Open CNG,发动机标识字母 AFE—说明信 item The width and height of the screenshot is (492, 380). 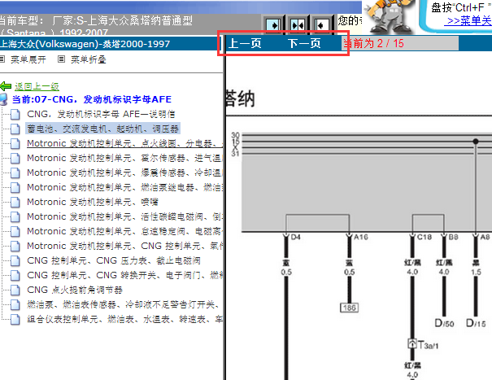(x=101, y=114)
